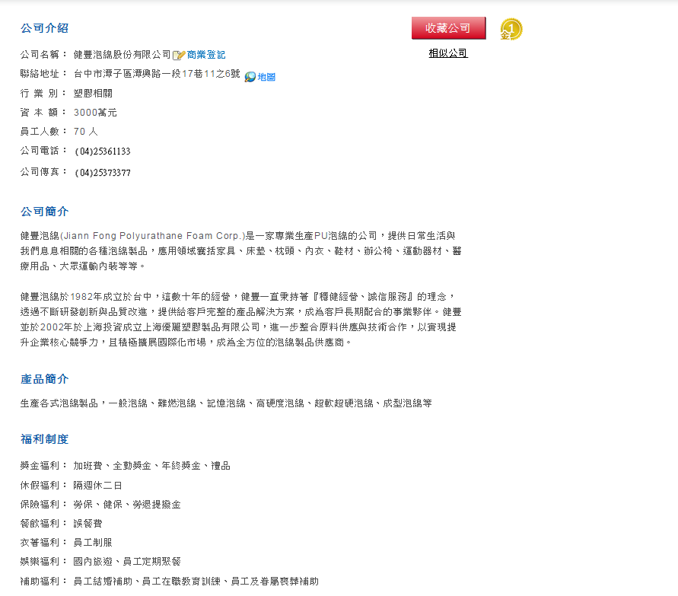Click the industry value 塑膠相關
The image size is (678, 596).
(x=93, y=93)
